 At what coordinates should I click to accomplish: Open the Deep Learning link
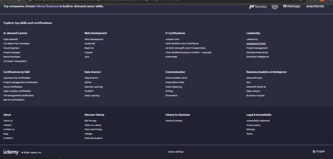[x=92, y=96]
